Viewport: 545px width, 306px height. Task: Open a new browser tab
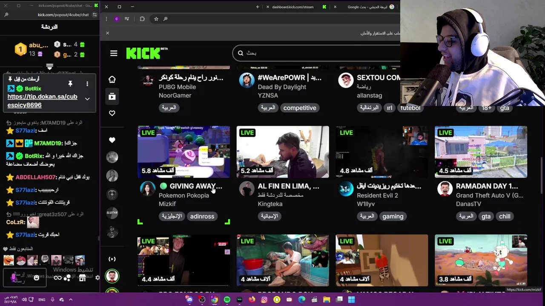coord(257,7)
